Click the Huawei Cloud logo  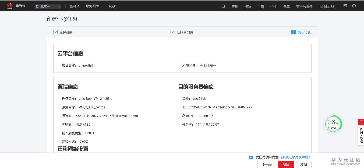coord(16,6)
